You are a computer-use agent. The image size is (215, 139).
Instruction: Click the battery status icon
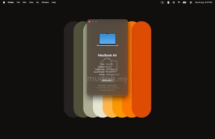point(184,2)
